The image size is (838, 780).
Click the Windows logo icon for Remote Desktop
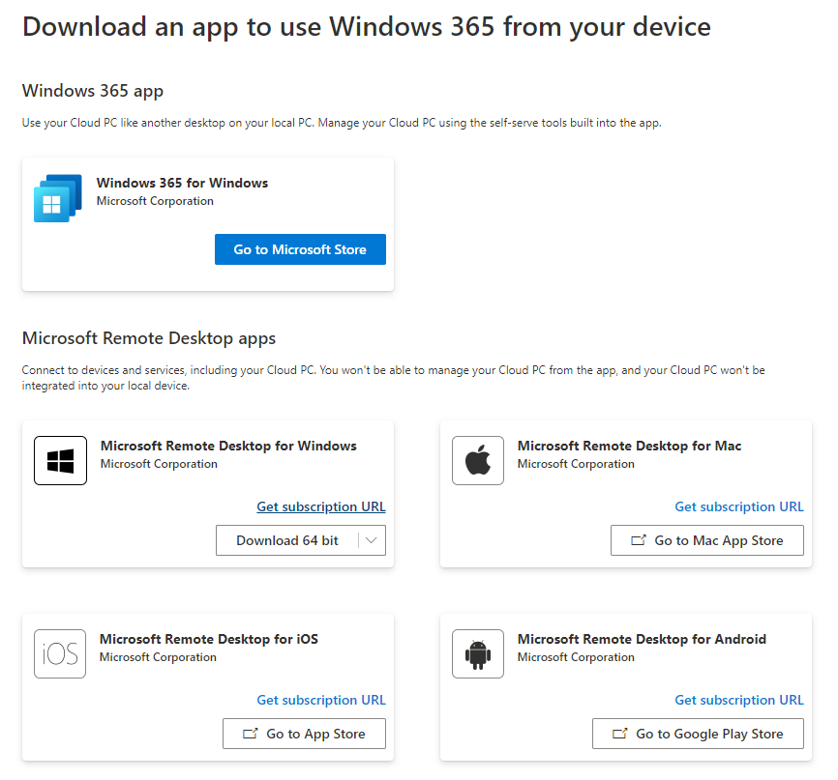point(60,461)
